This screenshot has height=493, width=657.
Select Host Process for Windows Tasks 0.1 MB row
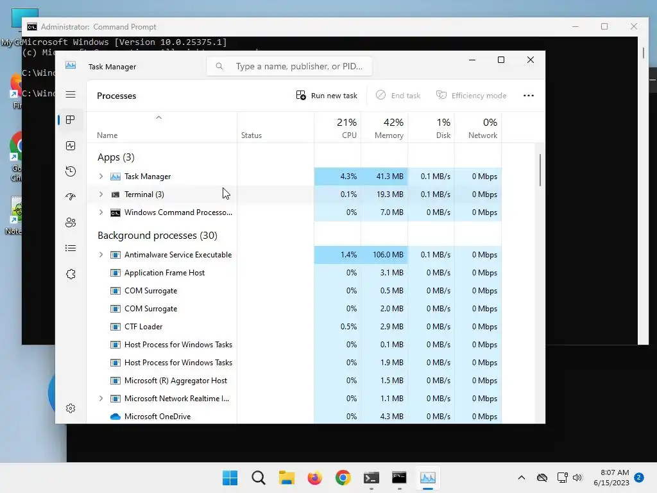click(294, 345)
